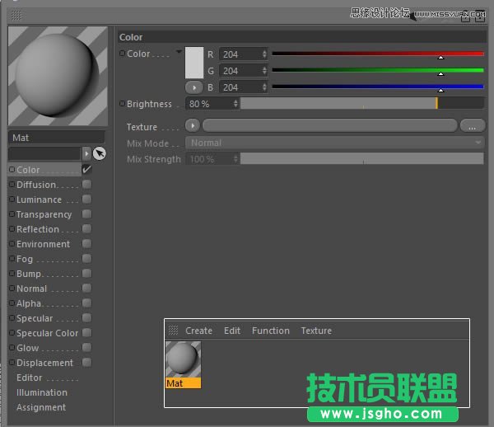Image resolution: width=494 pixels, height=427 pixels.
Task: Click the Texture browse button with three dots
Action: pos(472,125)
